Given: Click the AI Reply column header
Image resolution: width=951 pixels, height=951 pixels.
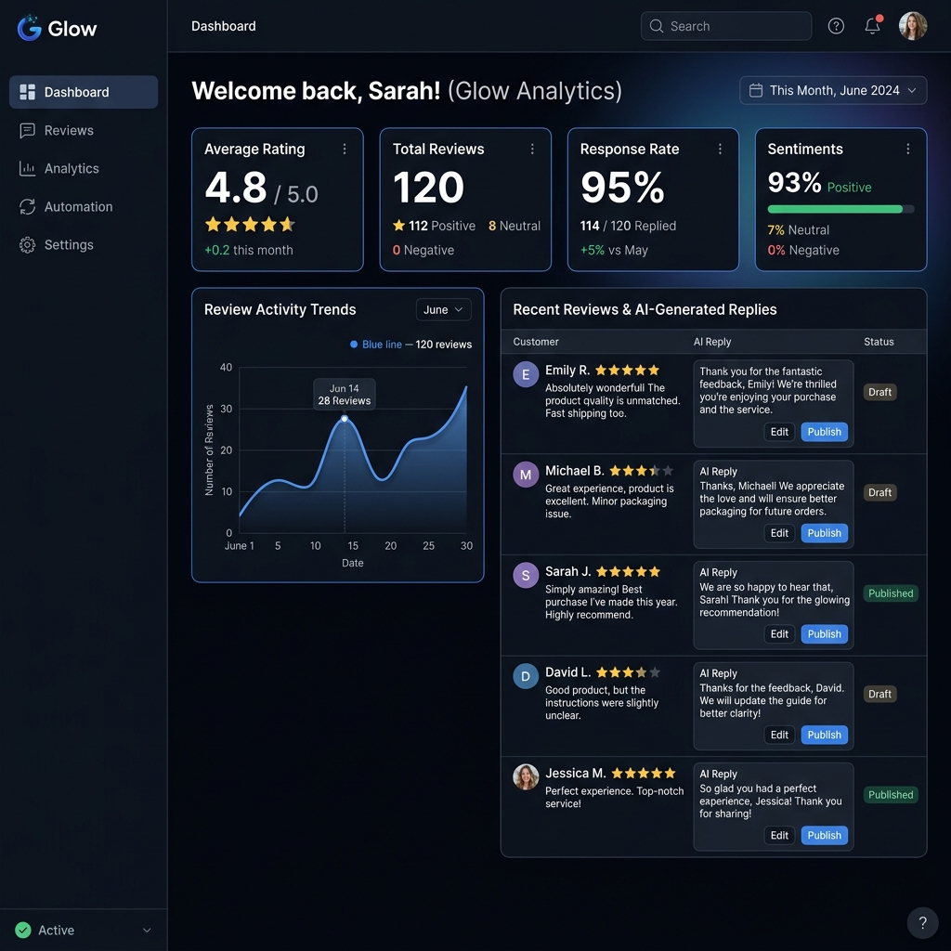Looking at the screenshot, I should tap(712, 342).
